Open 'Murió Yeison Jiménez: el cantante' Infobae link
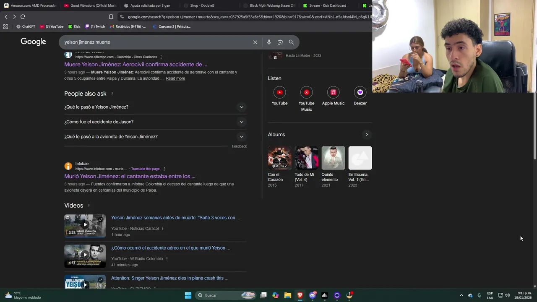This screenshot has height=302, width=537. pos(130,177)
